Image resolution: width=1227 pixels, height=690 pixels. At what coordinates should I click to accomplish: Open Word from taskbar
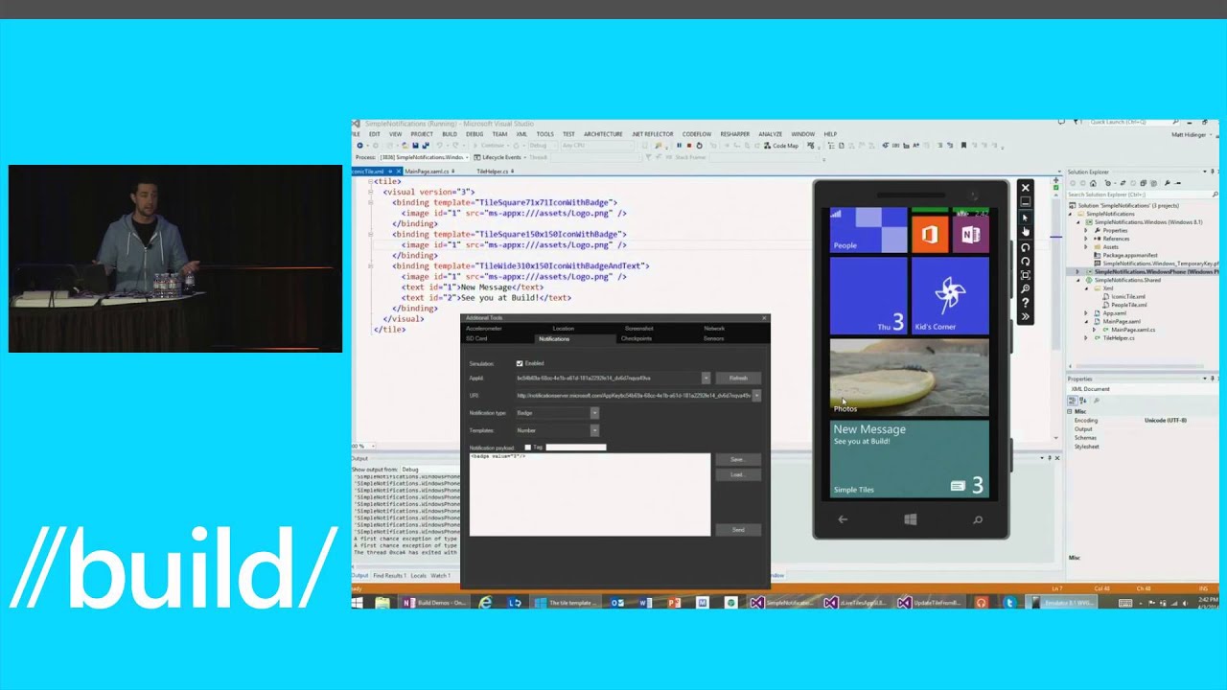(x=645, y=603)
